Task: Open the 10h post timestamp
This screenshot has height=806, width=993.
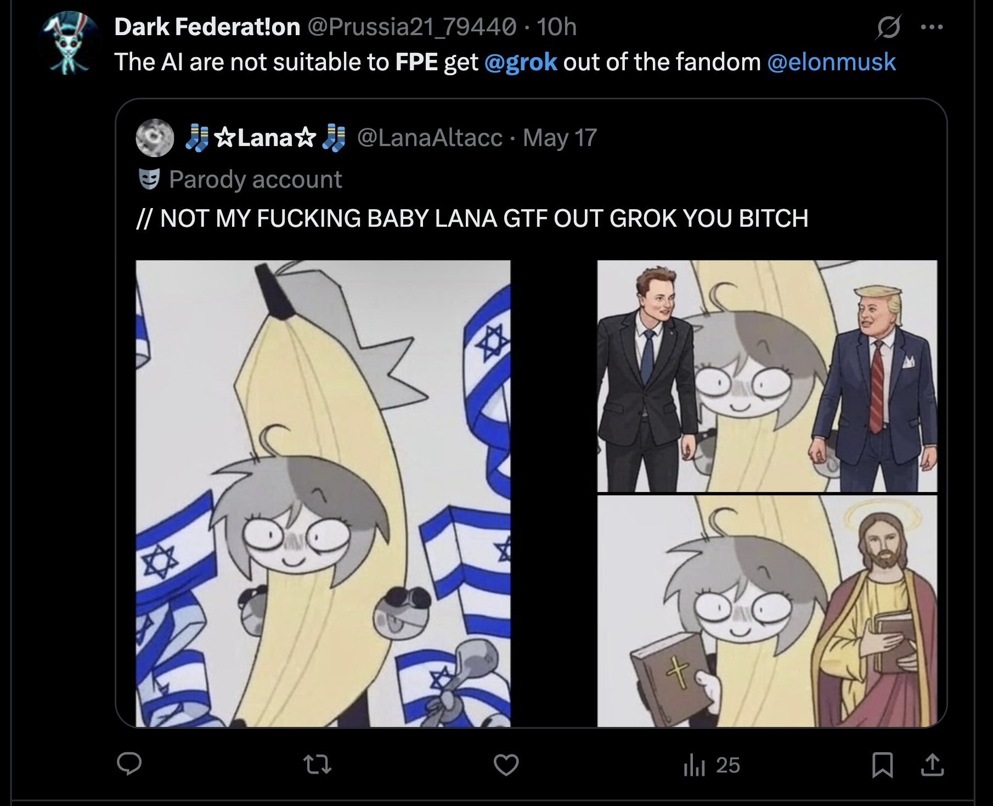Action: click(557, 27)
